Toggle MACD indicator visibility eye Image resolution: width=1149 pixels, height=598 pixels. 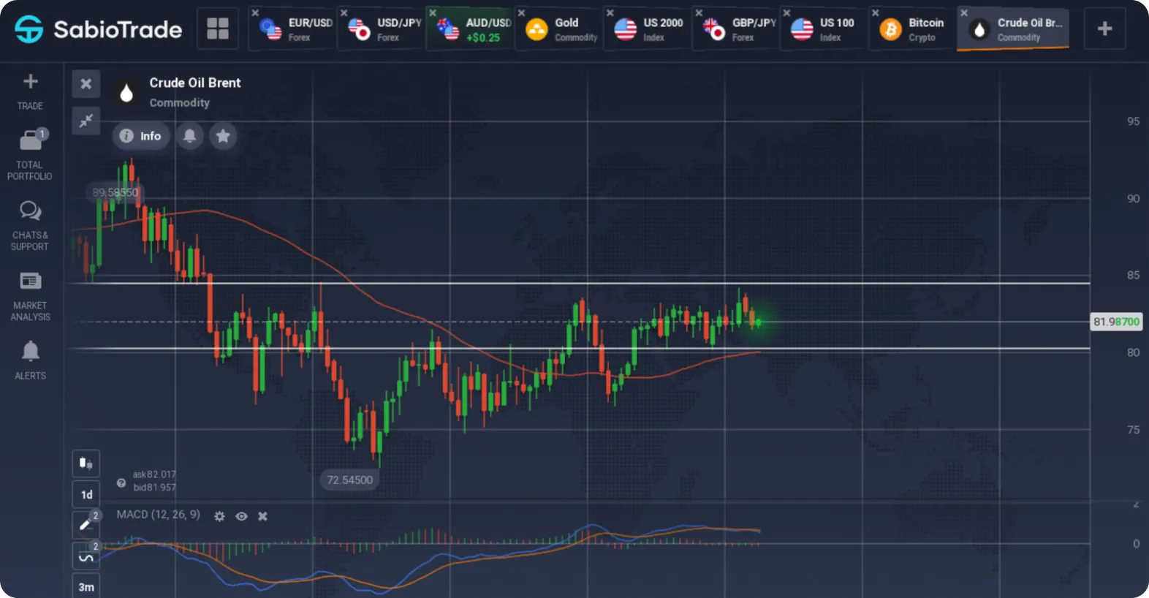click(241, 516)
